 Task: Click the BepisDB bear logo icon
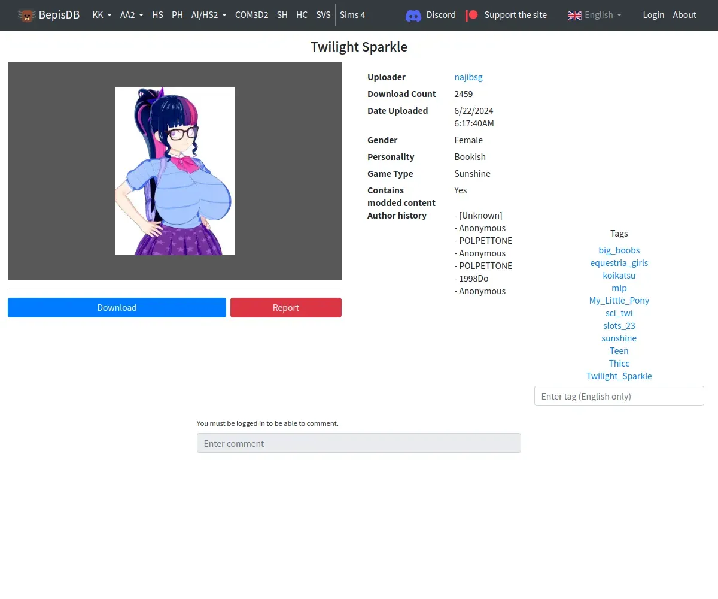26,15
